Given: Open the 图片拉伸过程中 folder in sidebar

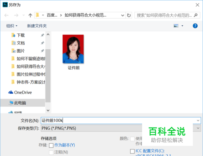Looking at the screenshot, I should coord(28,74).
